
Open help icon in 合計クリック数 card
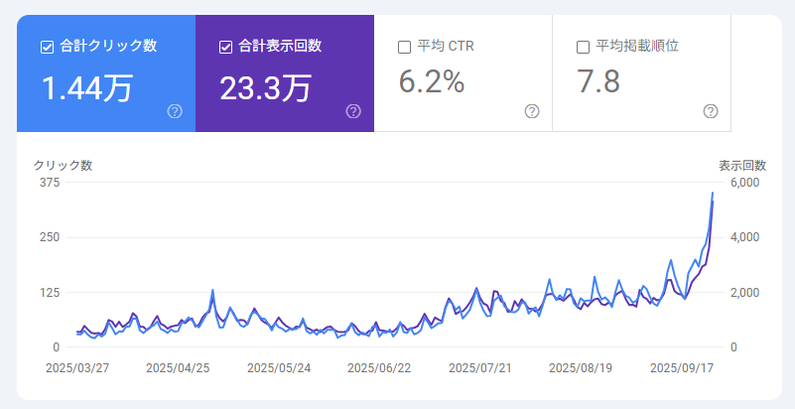click(x=175, y=111)
